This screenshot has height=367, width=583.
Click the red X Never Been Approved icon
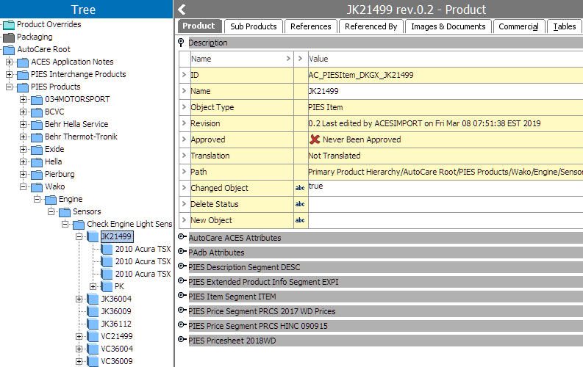tap(315, 139)
